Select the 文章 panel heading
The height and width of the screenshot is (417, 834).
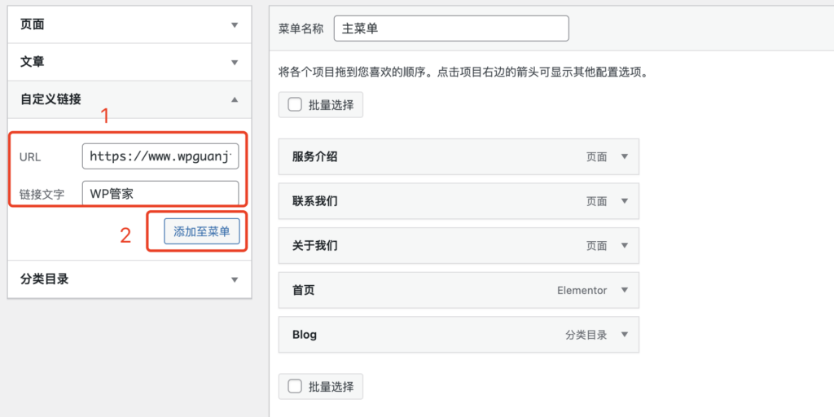click(x=32, y=62)
